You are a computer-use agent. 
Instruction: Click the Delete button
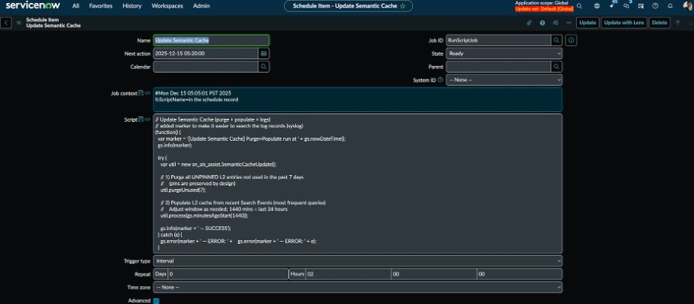[659, 22]
